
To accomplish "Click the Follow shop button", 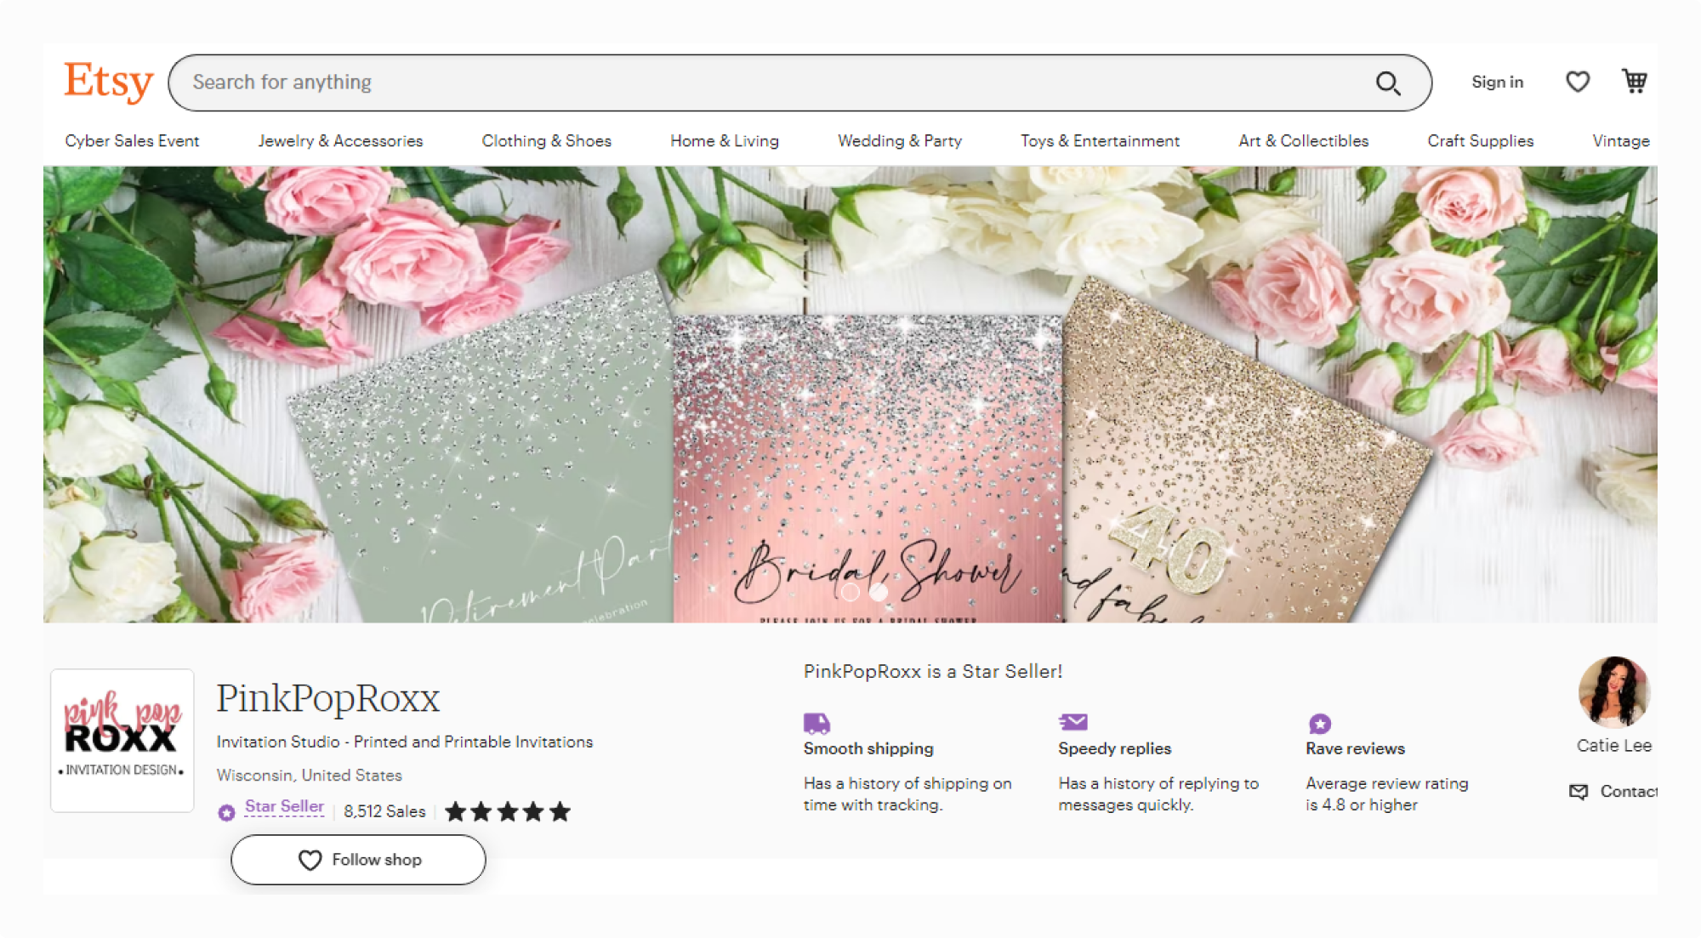I will tap(358, 860).
